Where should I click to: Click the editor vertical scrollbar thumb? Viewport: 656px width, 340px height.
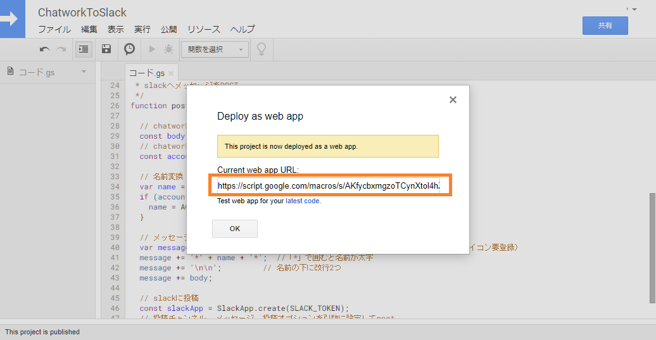click(x=652, y=248)
